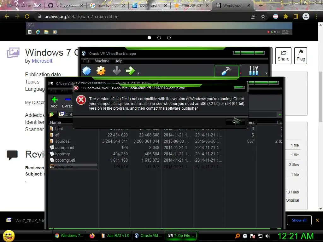
Task: Close the setup.exe error dialog
Action: coord(239,87)
